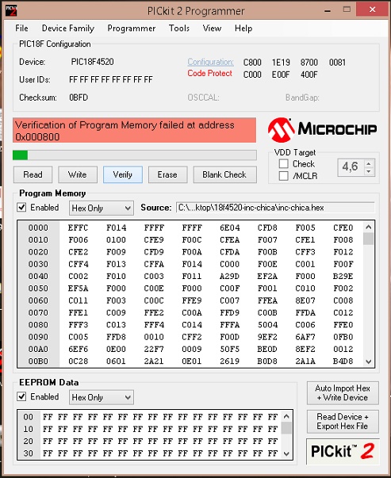Toggle the /MCLR checkbox
The height and width of the screenshot is (478, 391).
tap(284, 176)
